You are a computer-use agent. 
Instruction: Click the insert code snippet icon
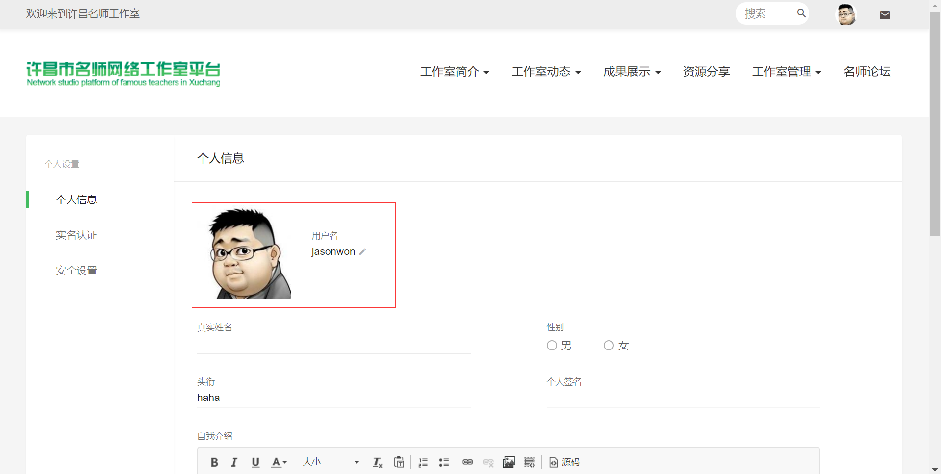click(x=530, y=462)
